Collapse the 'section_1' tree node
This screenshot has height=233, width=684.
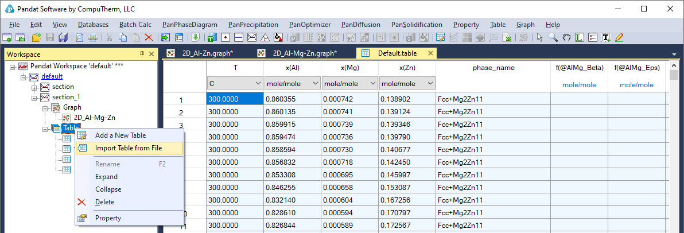pos(35,97)
